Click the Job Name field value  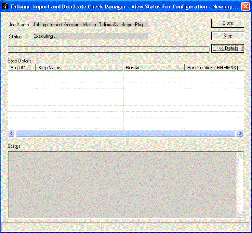[x=90, y=25]
